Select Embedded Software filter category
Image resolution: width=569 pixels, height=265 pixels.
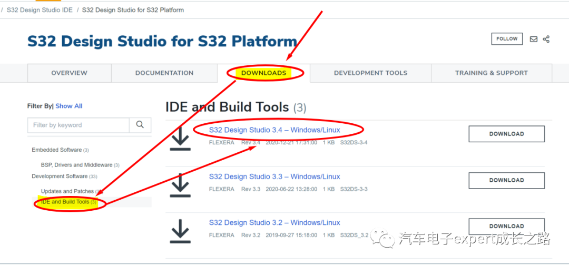pyautogui.click(x=60, y=150)
